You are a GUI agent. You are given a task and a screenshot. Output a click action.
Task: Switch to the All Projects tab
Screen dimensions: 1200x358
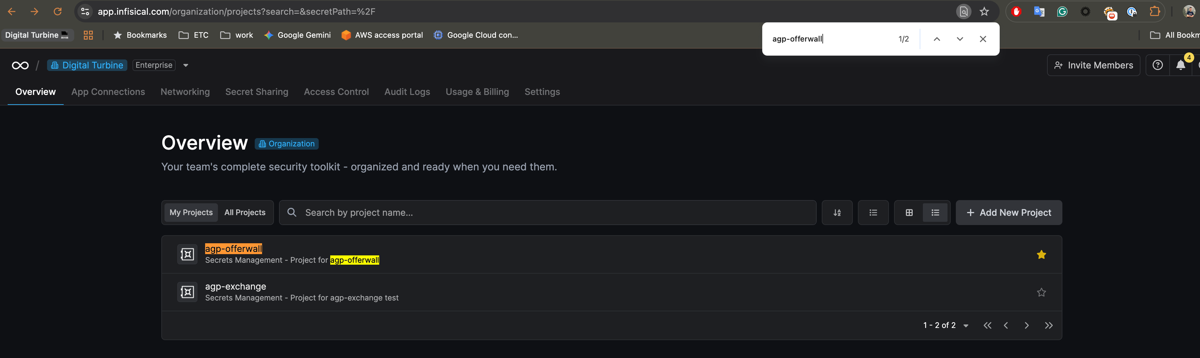(x=244, y=213)
